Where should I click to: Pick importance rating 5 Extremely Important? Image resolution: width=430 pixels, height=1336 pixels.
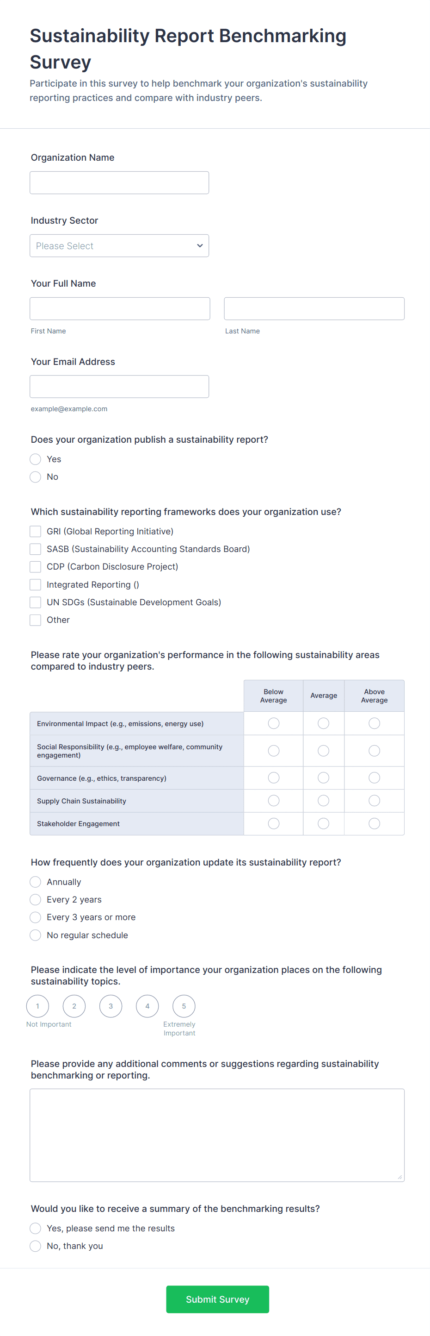[184, 1006]
